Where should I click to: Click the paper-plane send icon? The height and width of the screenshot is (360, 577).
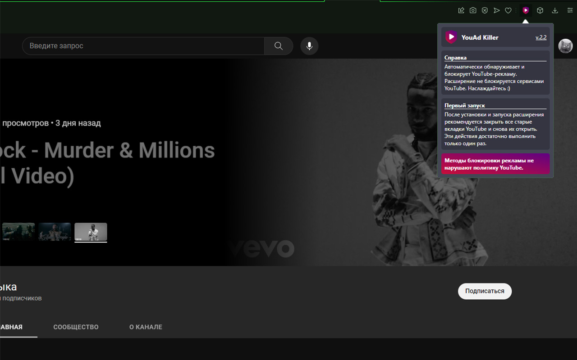click(x=496, y=10)
